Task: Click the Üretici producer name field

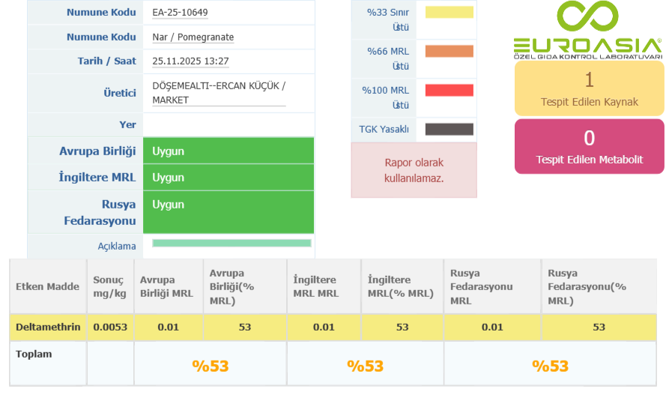Action: click(x=219, y=93)
